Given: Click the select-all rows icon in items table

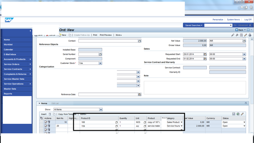Looking at the screenshot, I should click(41, 118).
